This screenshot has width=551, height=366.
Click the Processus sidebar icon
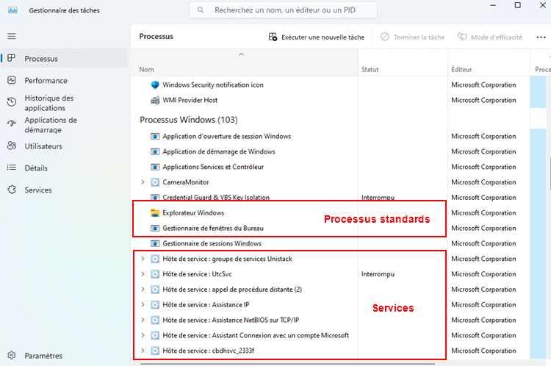[x=12, y=58]
